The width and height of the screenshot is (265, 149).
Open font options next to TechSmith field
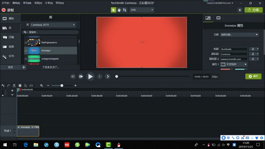254,49
